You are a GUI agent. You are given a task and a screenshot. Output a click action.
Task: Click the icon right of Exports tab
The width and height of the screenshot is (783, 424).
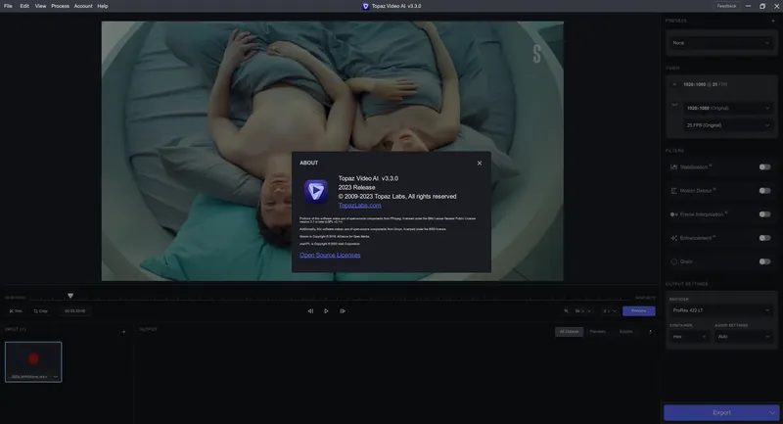pyautogui.click(x=650, y=332)
